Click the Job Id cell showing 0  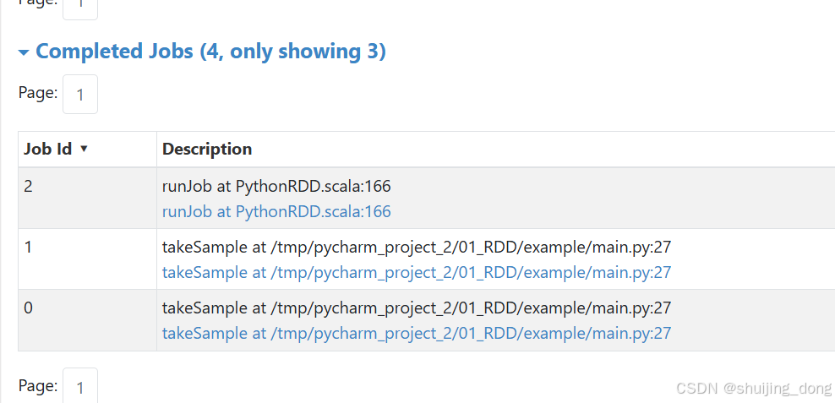coord(29,308)
